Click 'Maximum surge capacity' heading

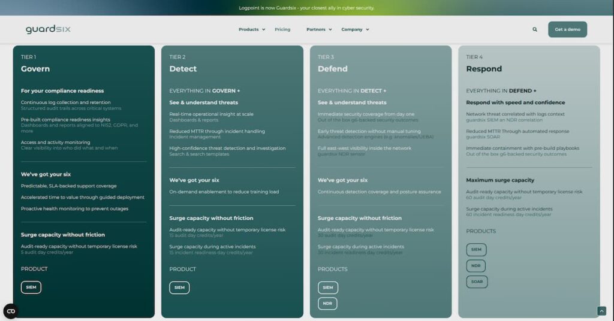pos(500,180)
